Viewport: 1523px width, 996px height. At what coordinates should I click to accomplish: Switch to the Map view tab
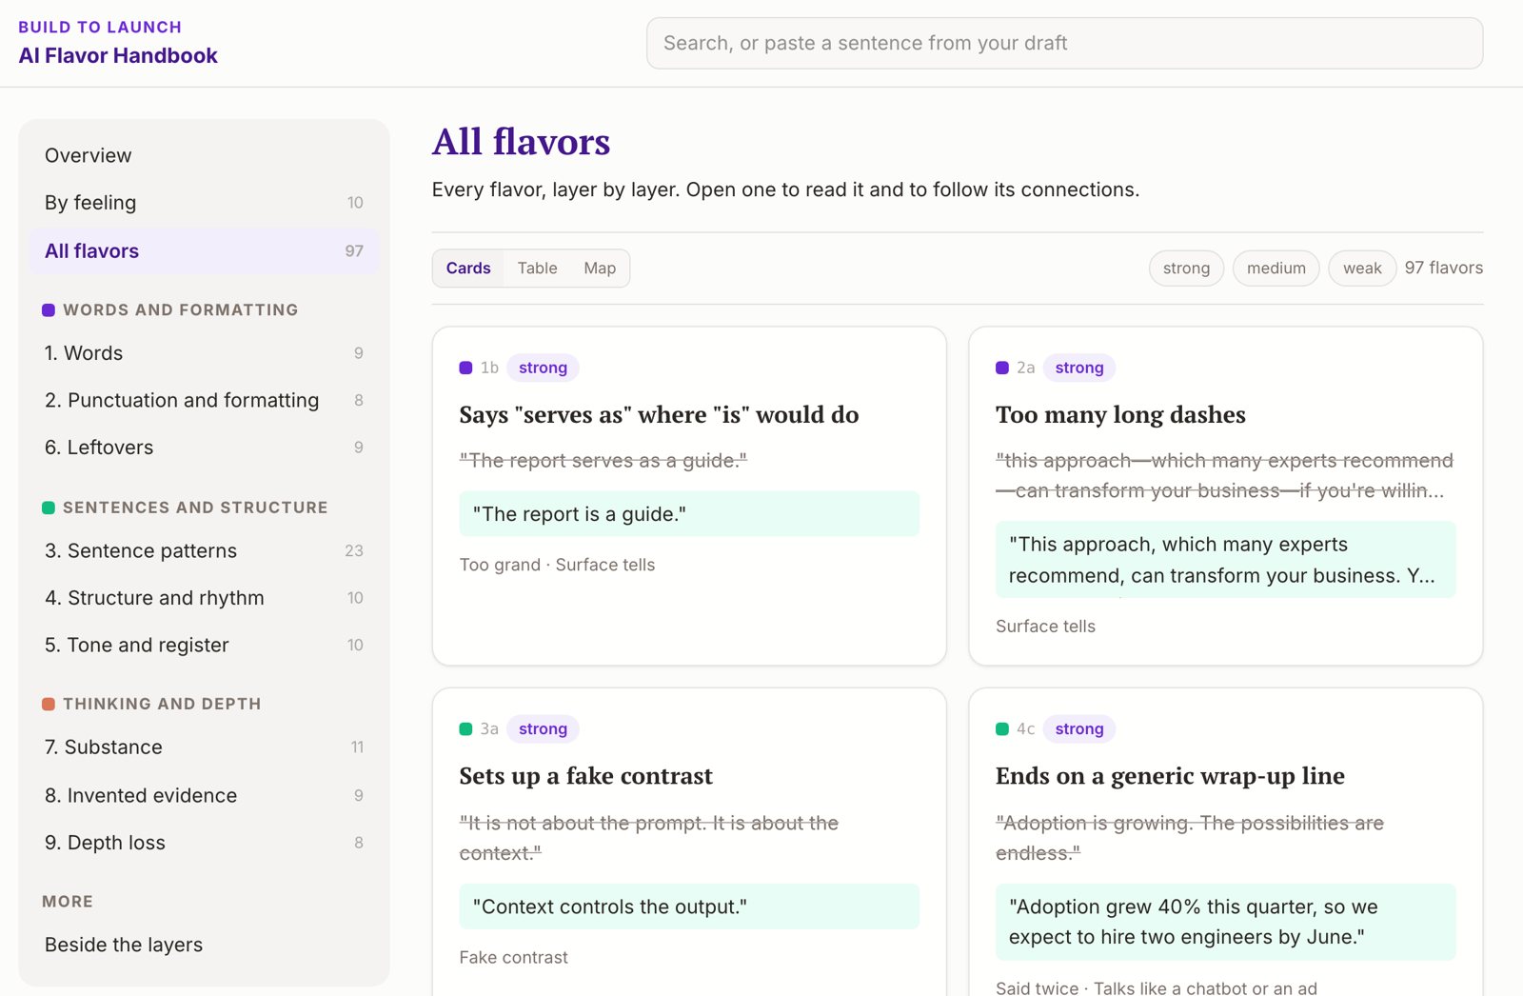pos(600,269)
